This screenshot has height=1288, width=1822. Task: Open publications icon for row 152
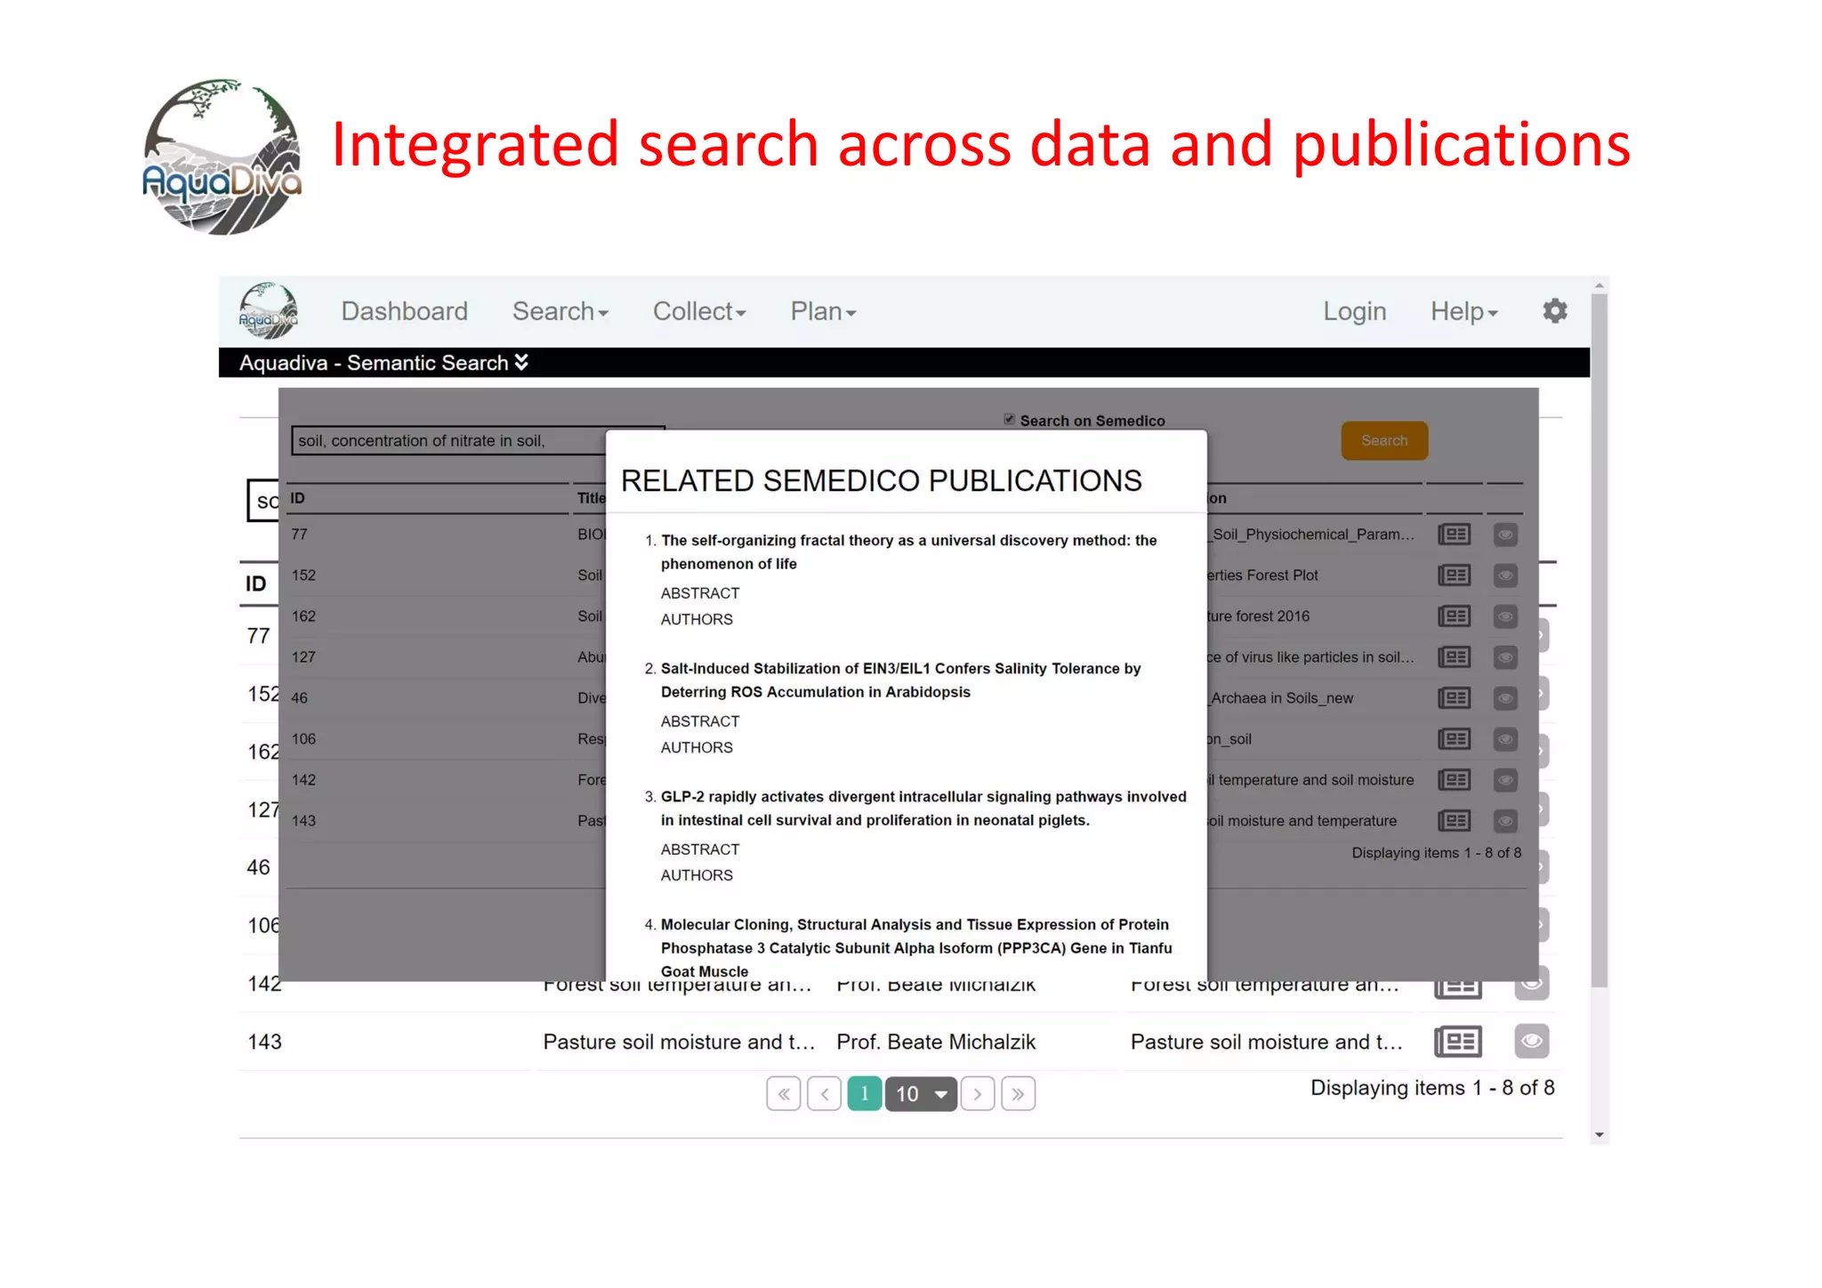[x=1454, y=576]
